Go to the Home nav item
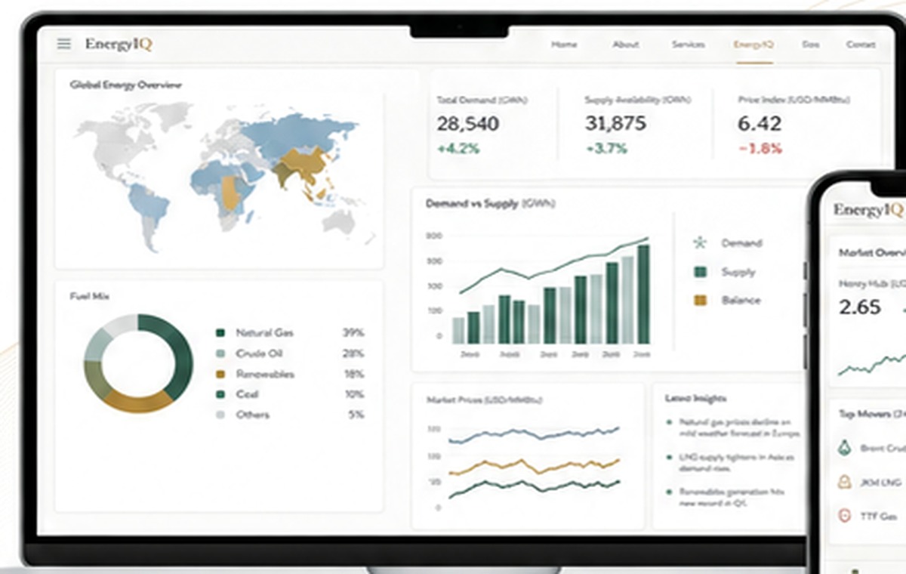This screenshot has width=906, height=574. (x=564, y=45)
